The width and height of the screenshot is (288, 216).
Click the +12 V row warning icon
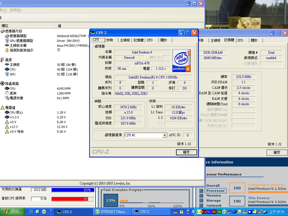(7, 127)
